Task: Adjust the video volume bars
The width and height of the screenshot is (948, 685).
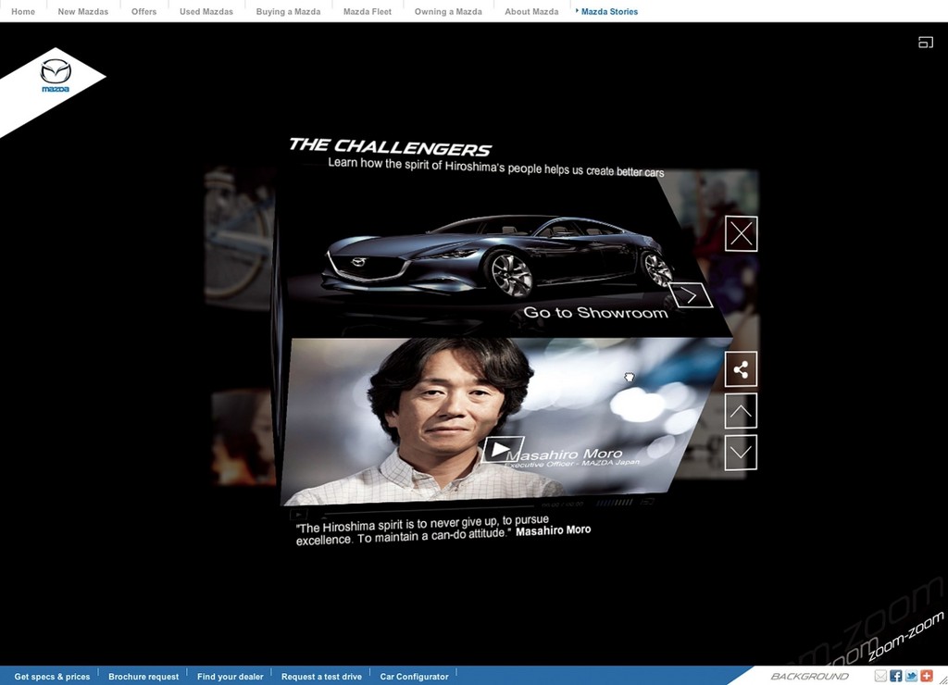Action: click(614, 503)
